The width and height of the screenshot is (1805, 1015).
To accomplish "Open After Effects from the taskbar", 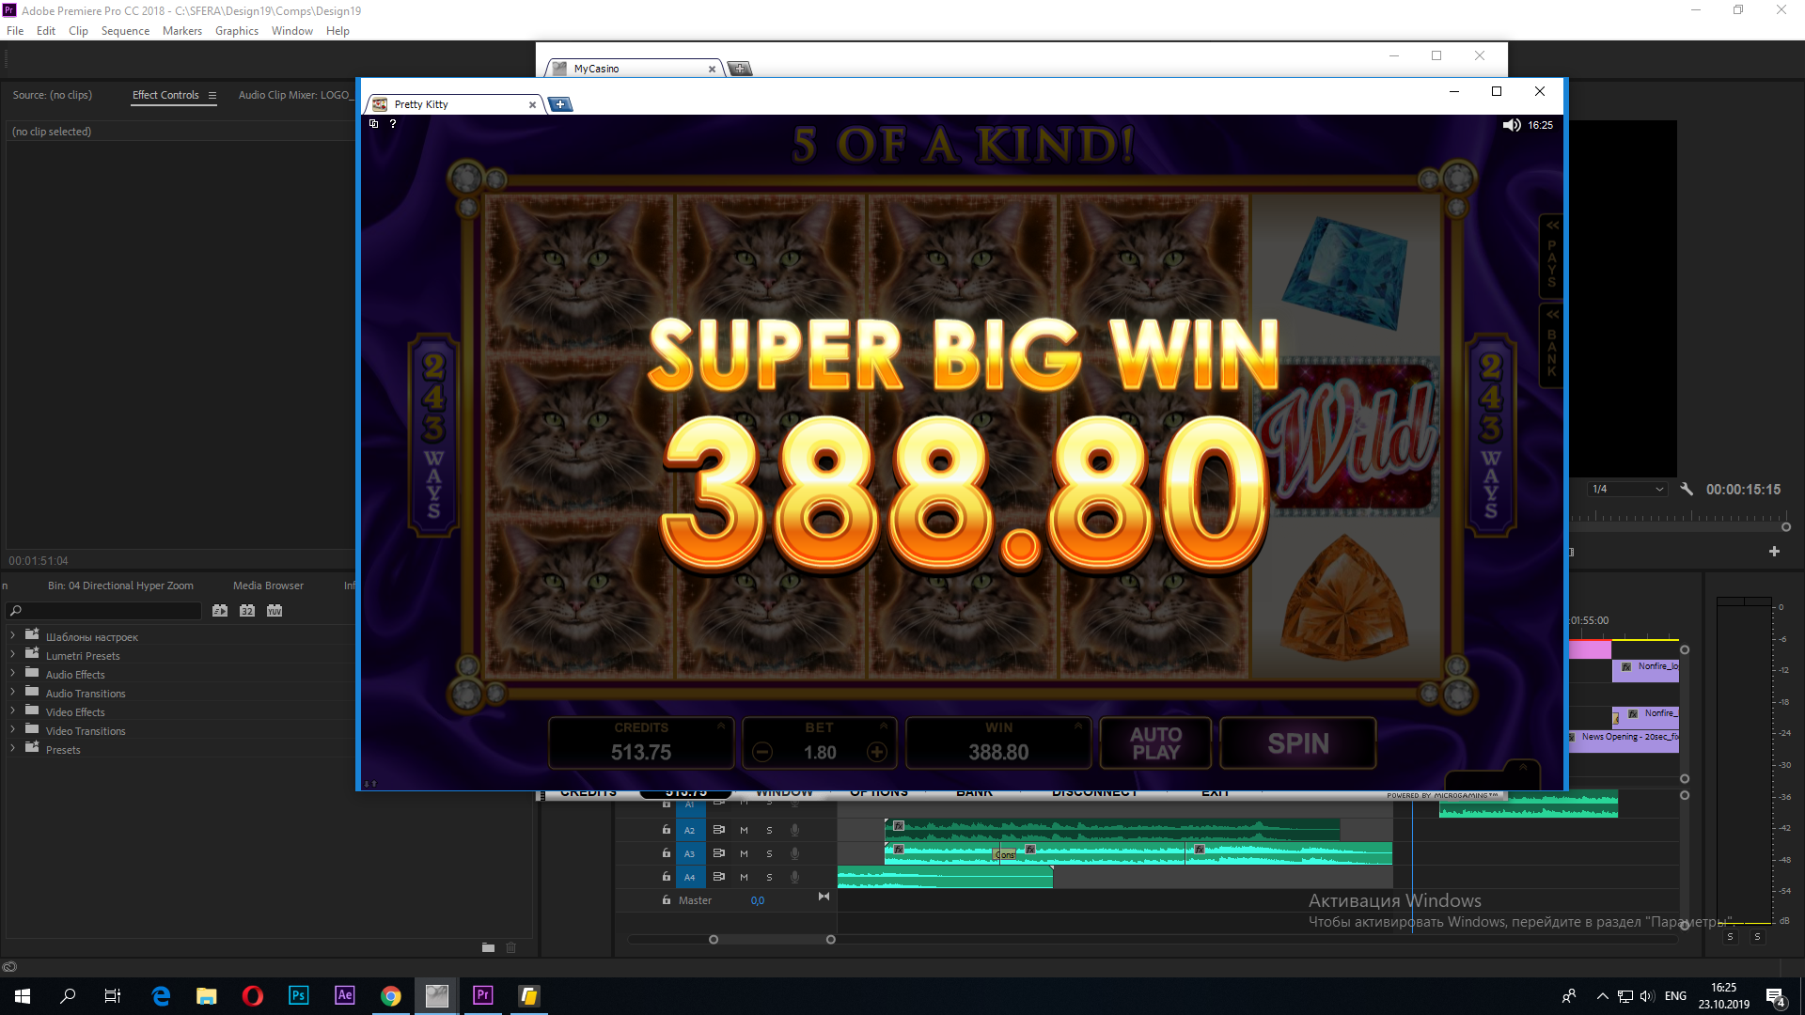I will pos(345,995).
